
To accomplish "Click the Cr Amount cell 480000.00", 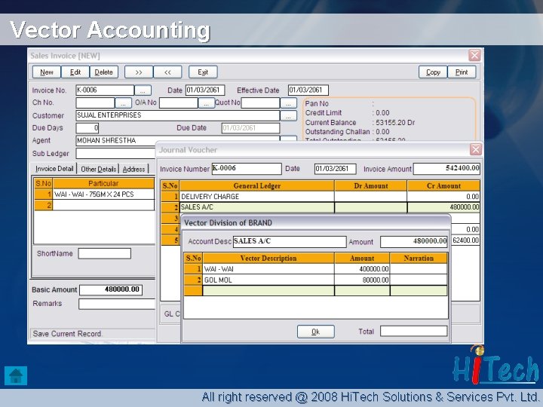I will (443, 207).
